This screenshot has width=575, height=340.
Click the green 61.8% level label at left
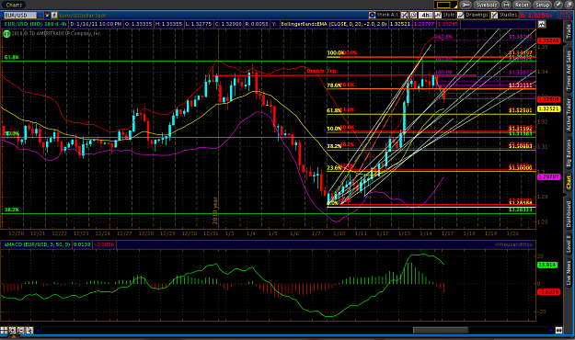12,58
